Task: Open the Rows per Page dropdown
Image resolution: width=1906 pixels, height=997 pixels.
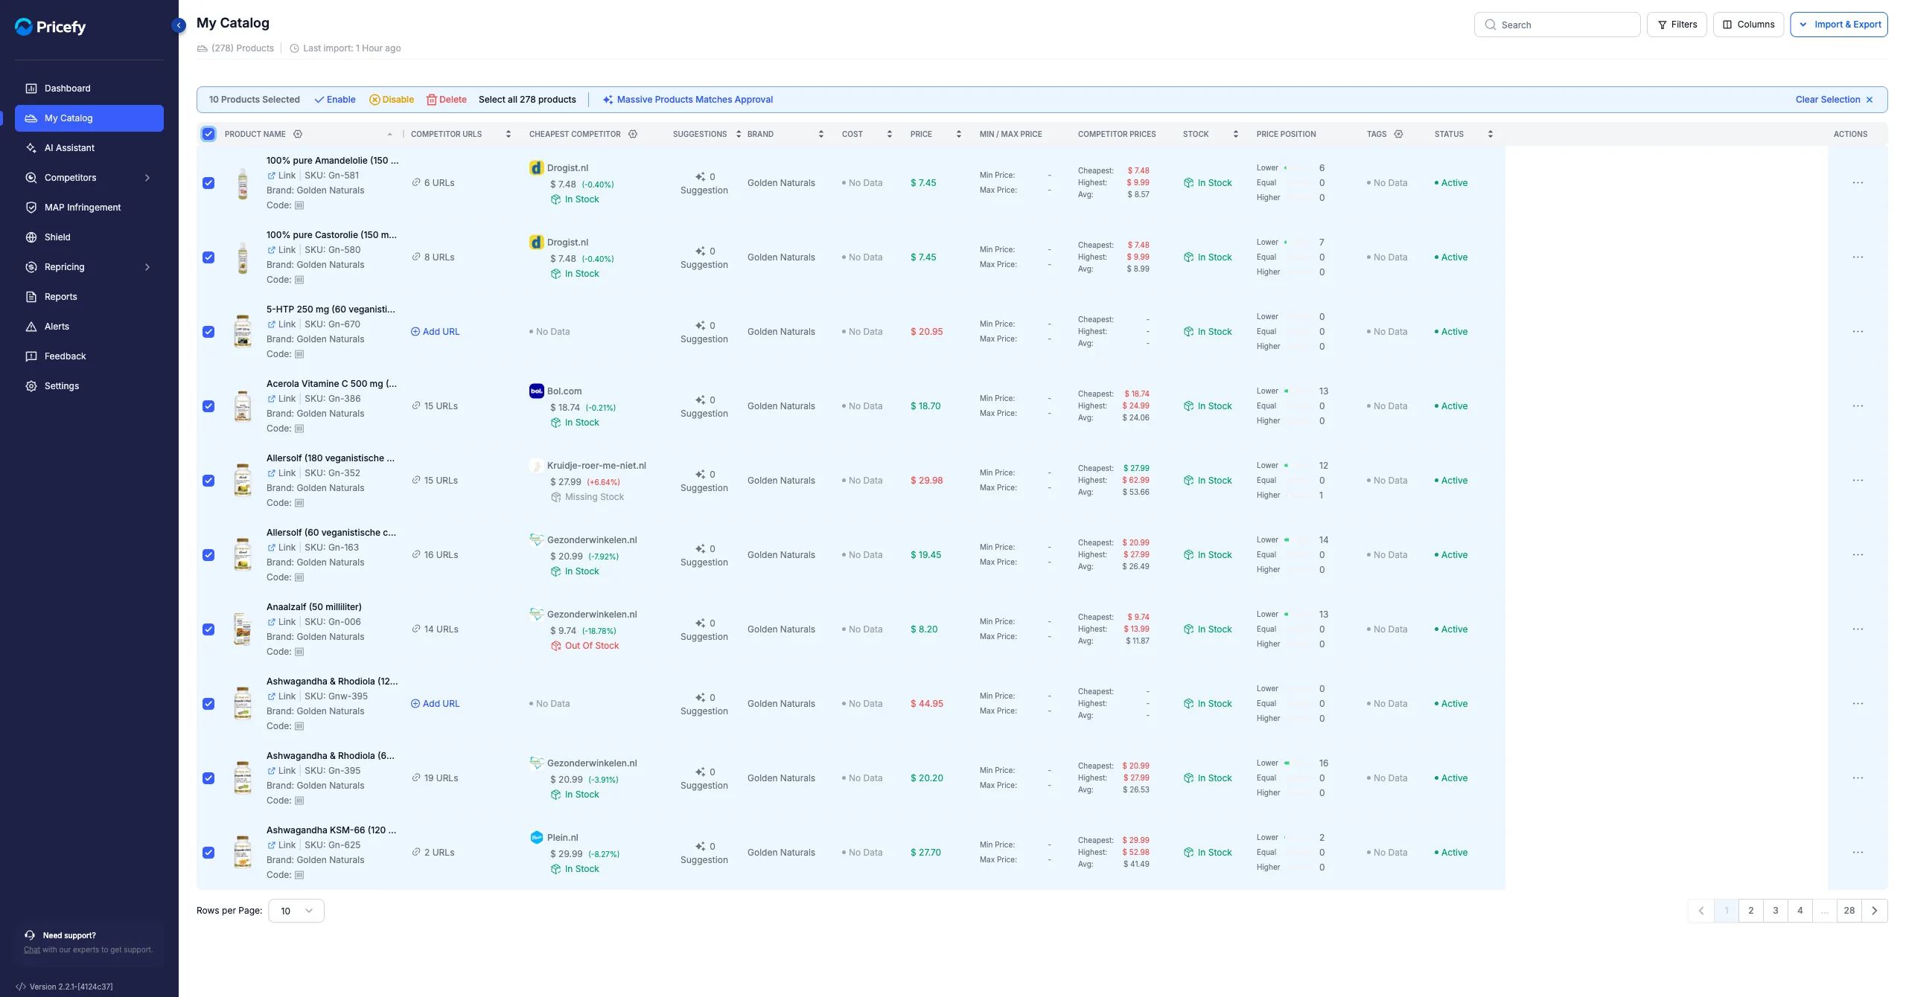Action: (x=296, y=911)
